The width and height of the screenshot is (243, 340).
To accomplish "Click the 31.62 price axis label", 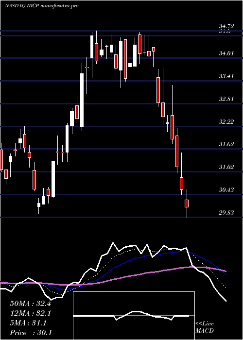I will coord(226,144).
